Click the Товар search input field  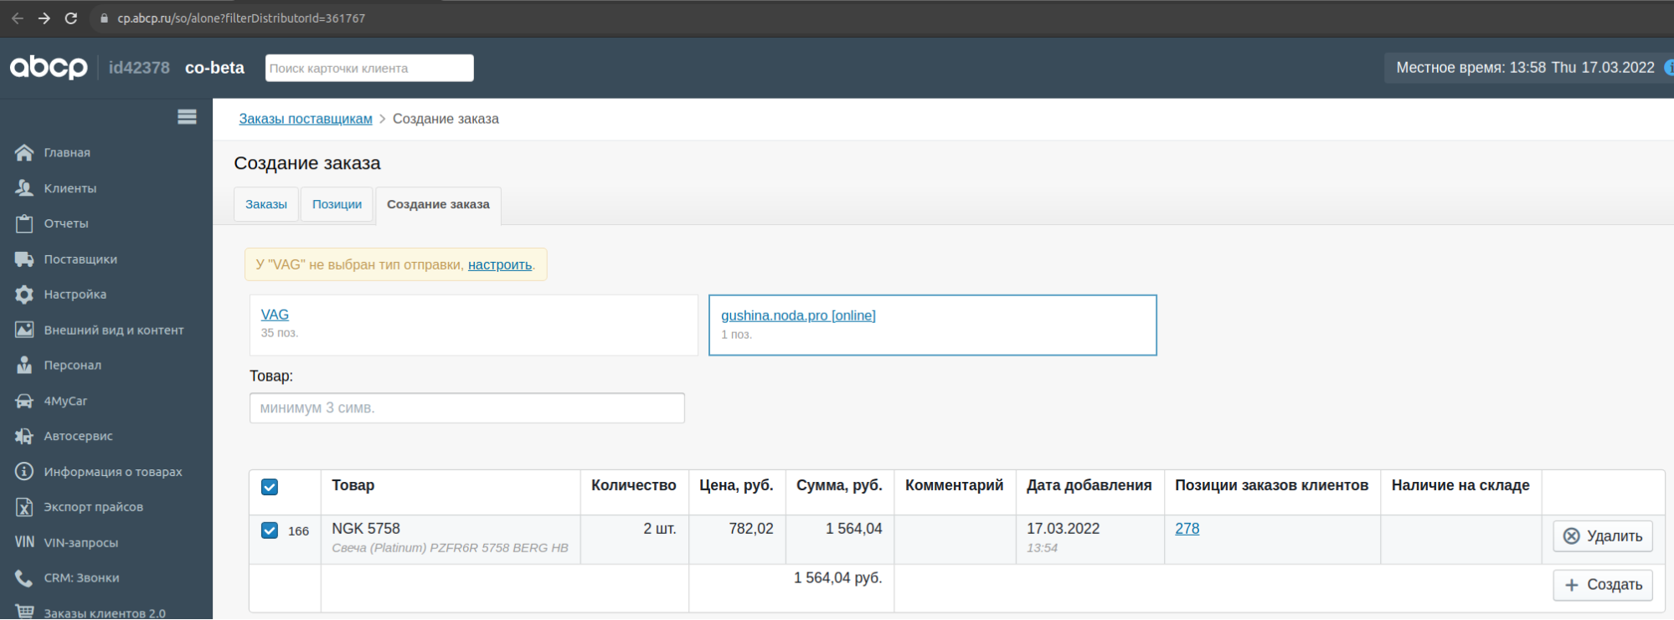(466, 408)
